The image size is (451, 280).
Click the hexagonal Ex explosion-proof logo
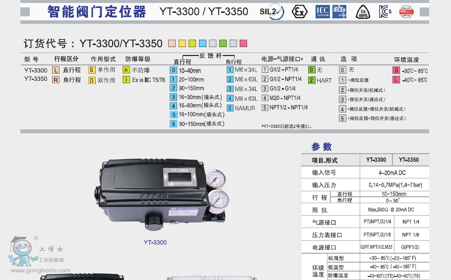pyautogui.click(x=299, y=12)
